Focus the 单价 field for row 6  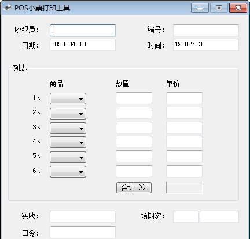coord(184,171)
